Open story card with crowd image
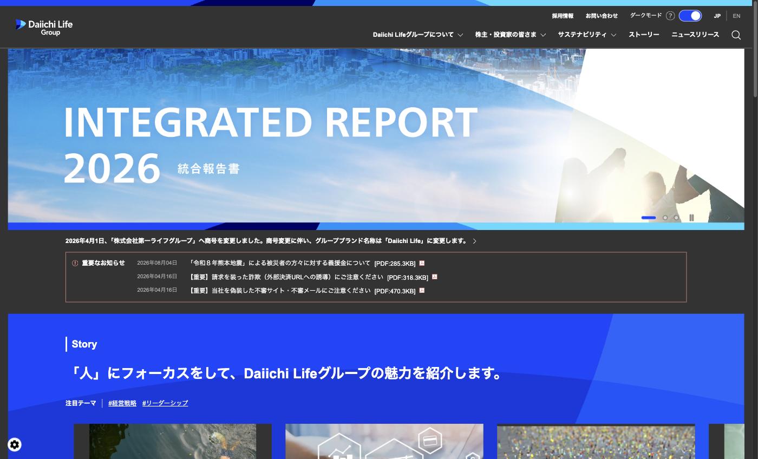 click(x=596, y=441)
